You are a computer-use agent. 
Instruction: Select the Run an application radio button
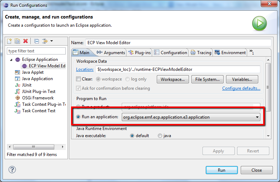coord(78,117)
